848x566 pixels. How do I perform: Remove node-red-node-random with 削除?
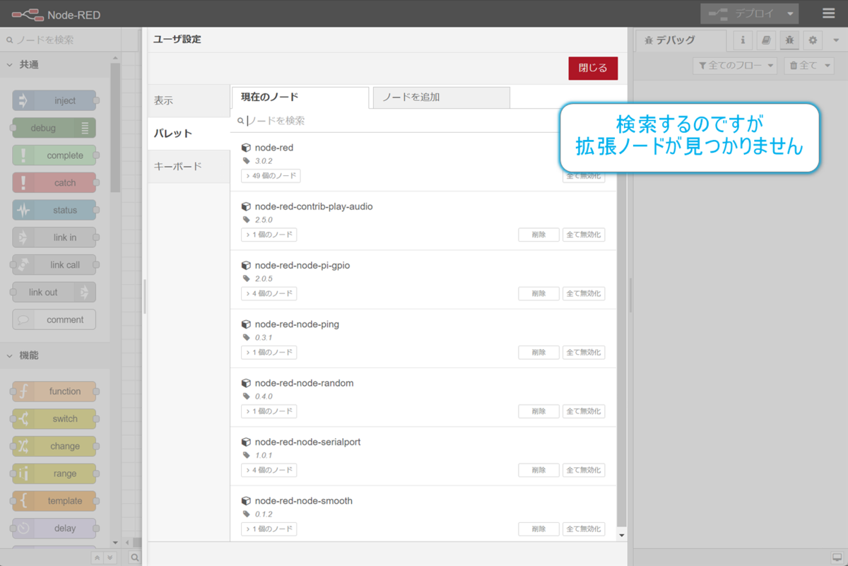click(538, 411)
